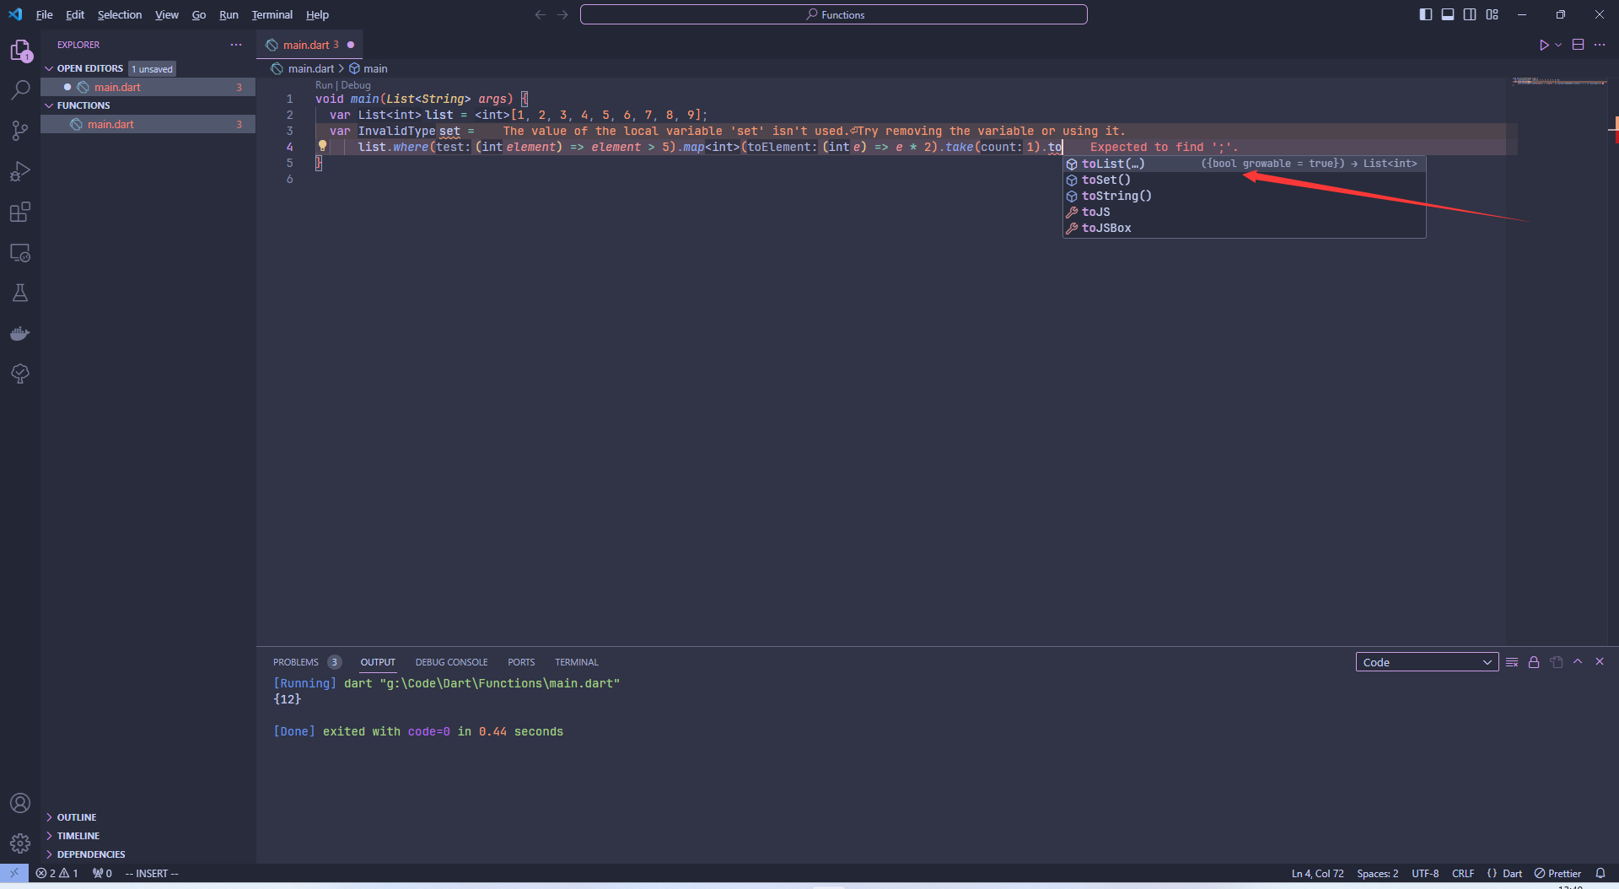Viewport: 1619px width, 889px height.
Task: Open output log in editor
Action: pyautogui.click(x=1556, y=662)
